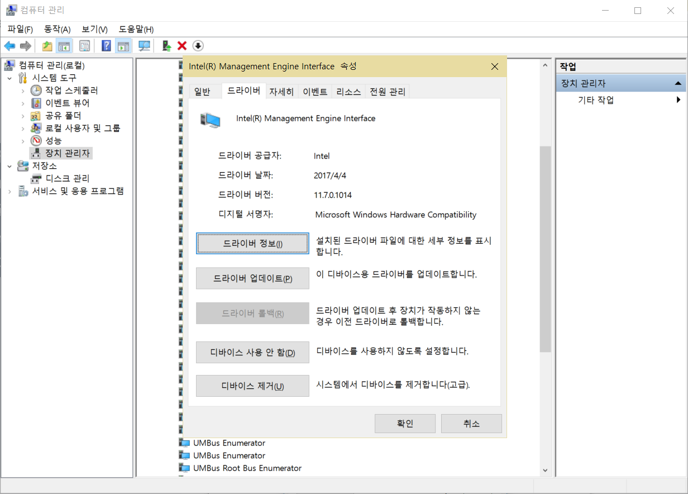Image resolution: width=688 pixels, height=494 pixels.
Task: Click the Disable device toolbar icon
Action: [x=198, y=46]
